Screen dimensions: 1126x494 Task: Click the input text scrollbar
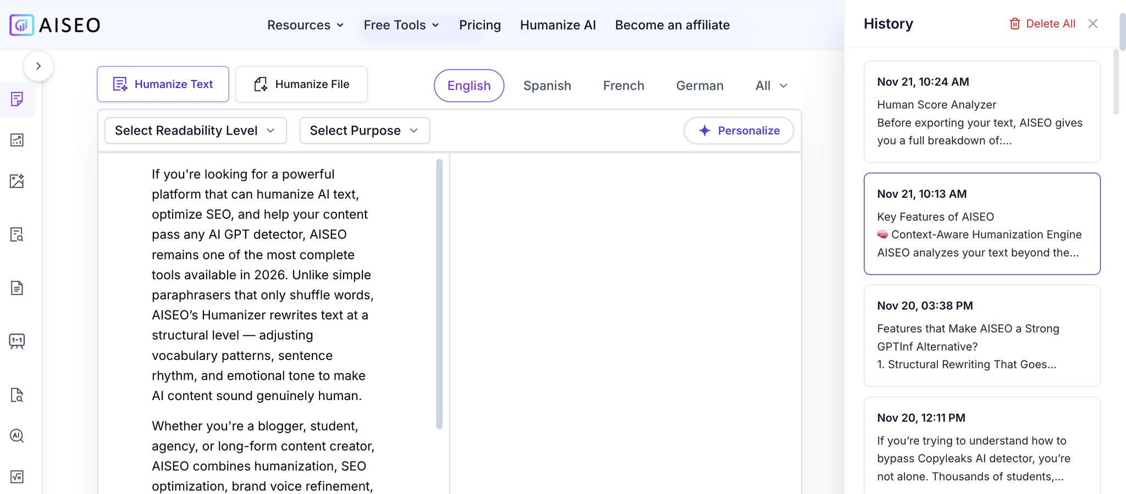pyautogui.click(x=439, y=294)
